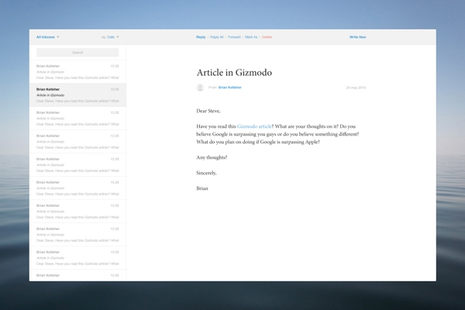
Task: Forward the Article in Gizmodo email
Action: coord(234,37)
